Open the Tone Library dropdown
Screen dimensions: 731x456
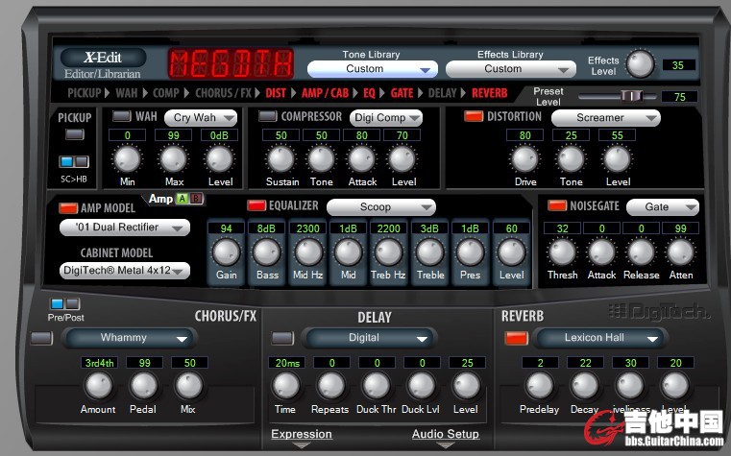point(373,69)
